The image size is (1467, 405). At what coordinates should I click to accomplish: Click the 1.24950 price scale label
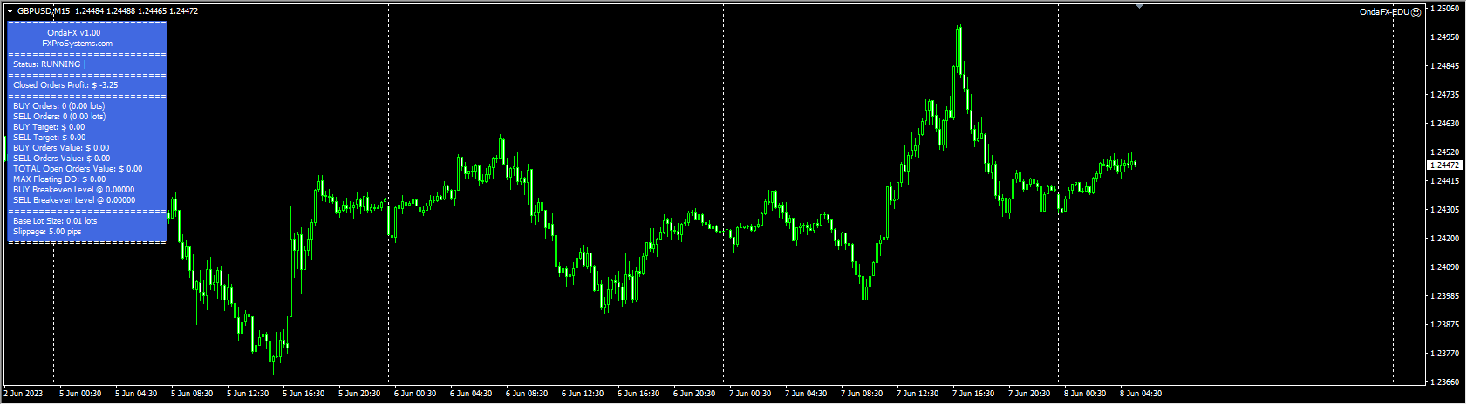tap(1445, 37)
